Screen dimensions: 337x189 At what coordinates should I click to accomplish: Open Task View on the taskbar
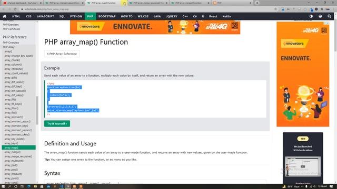22,186
